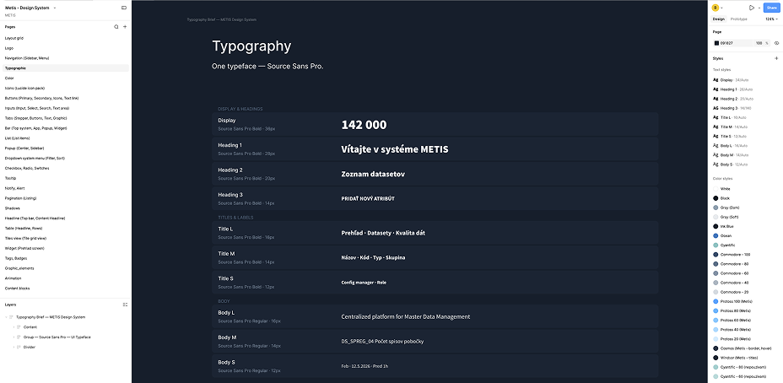Switch to the Design tab
The image size is (783, 383).
tap(719, 19)
